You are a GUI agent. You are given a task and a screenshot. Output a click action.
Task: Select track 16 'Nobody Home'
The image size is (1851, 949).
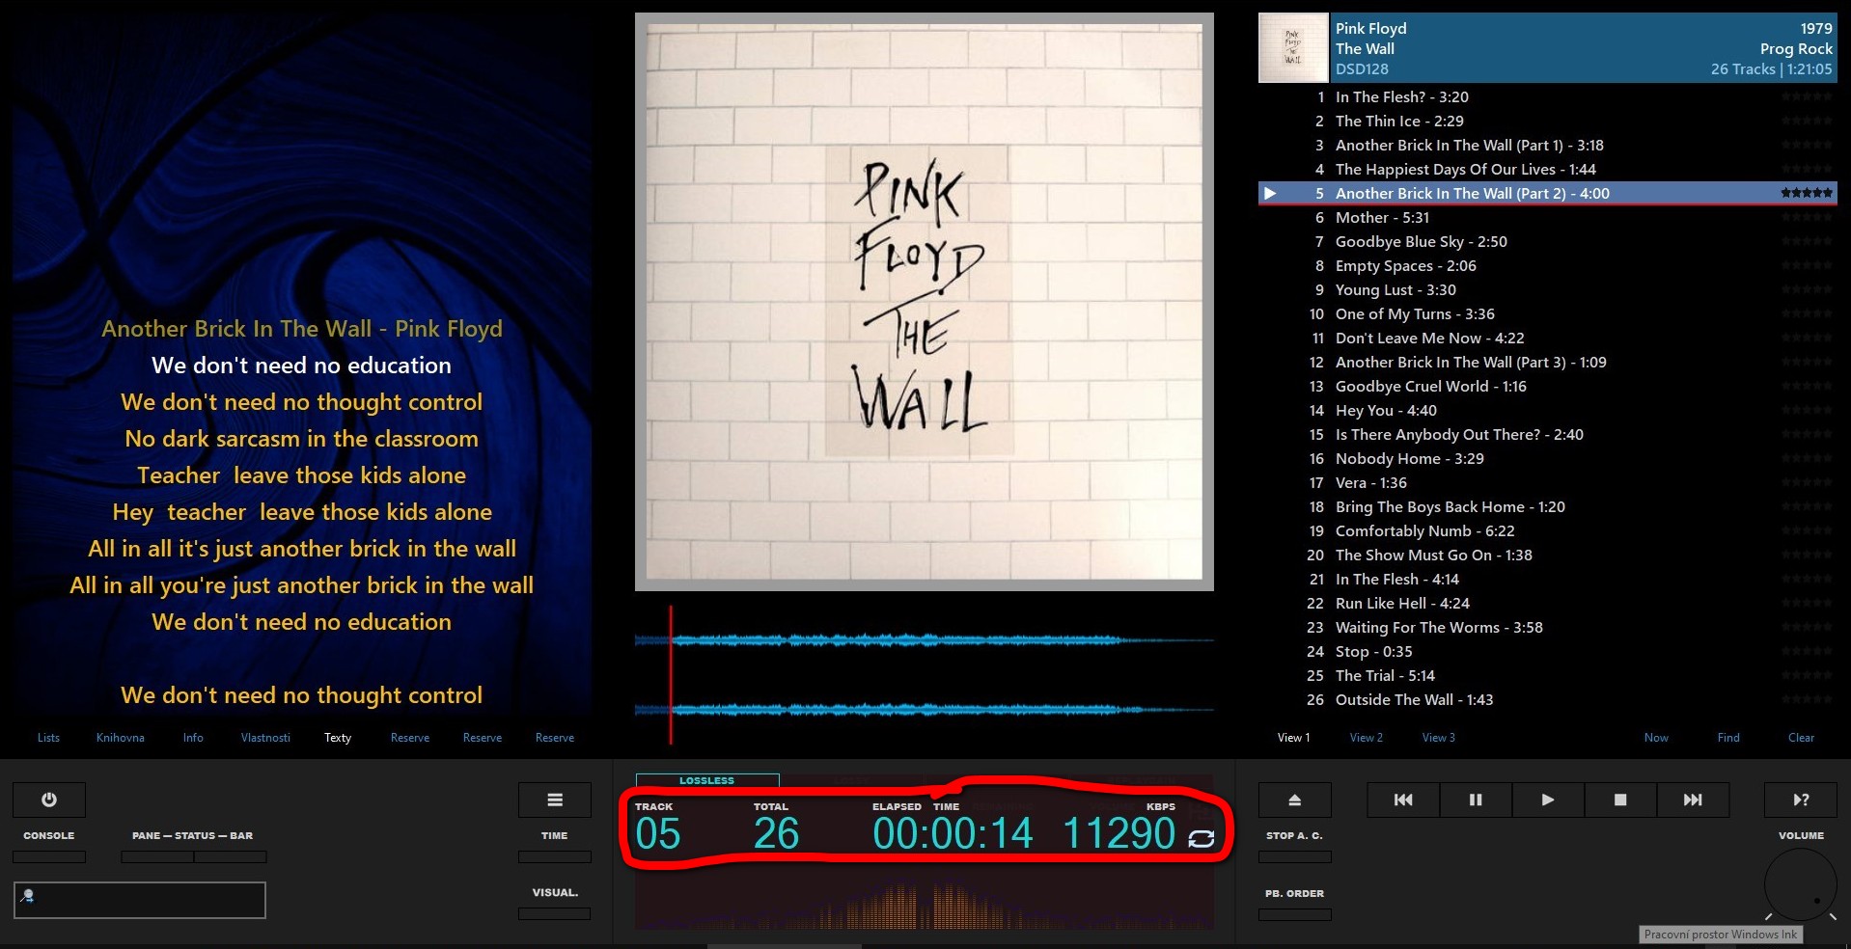coord(1547,458)
